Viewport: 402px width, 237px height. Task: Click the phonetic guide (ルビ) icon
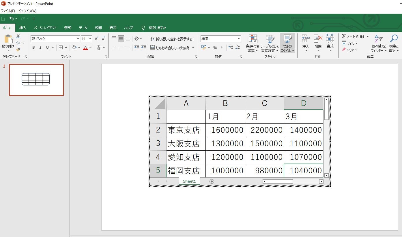coord(99,48)
